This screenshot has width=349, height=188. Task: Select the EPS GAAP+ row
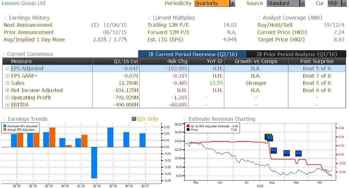(x=174, y=76)
